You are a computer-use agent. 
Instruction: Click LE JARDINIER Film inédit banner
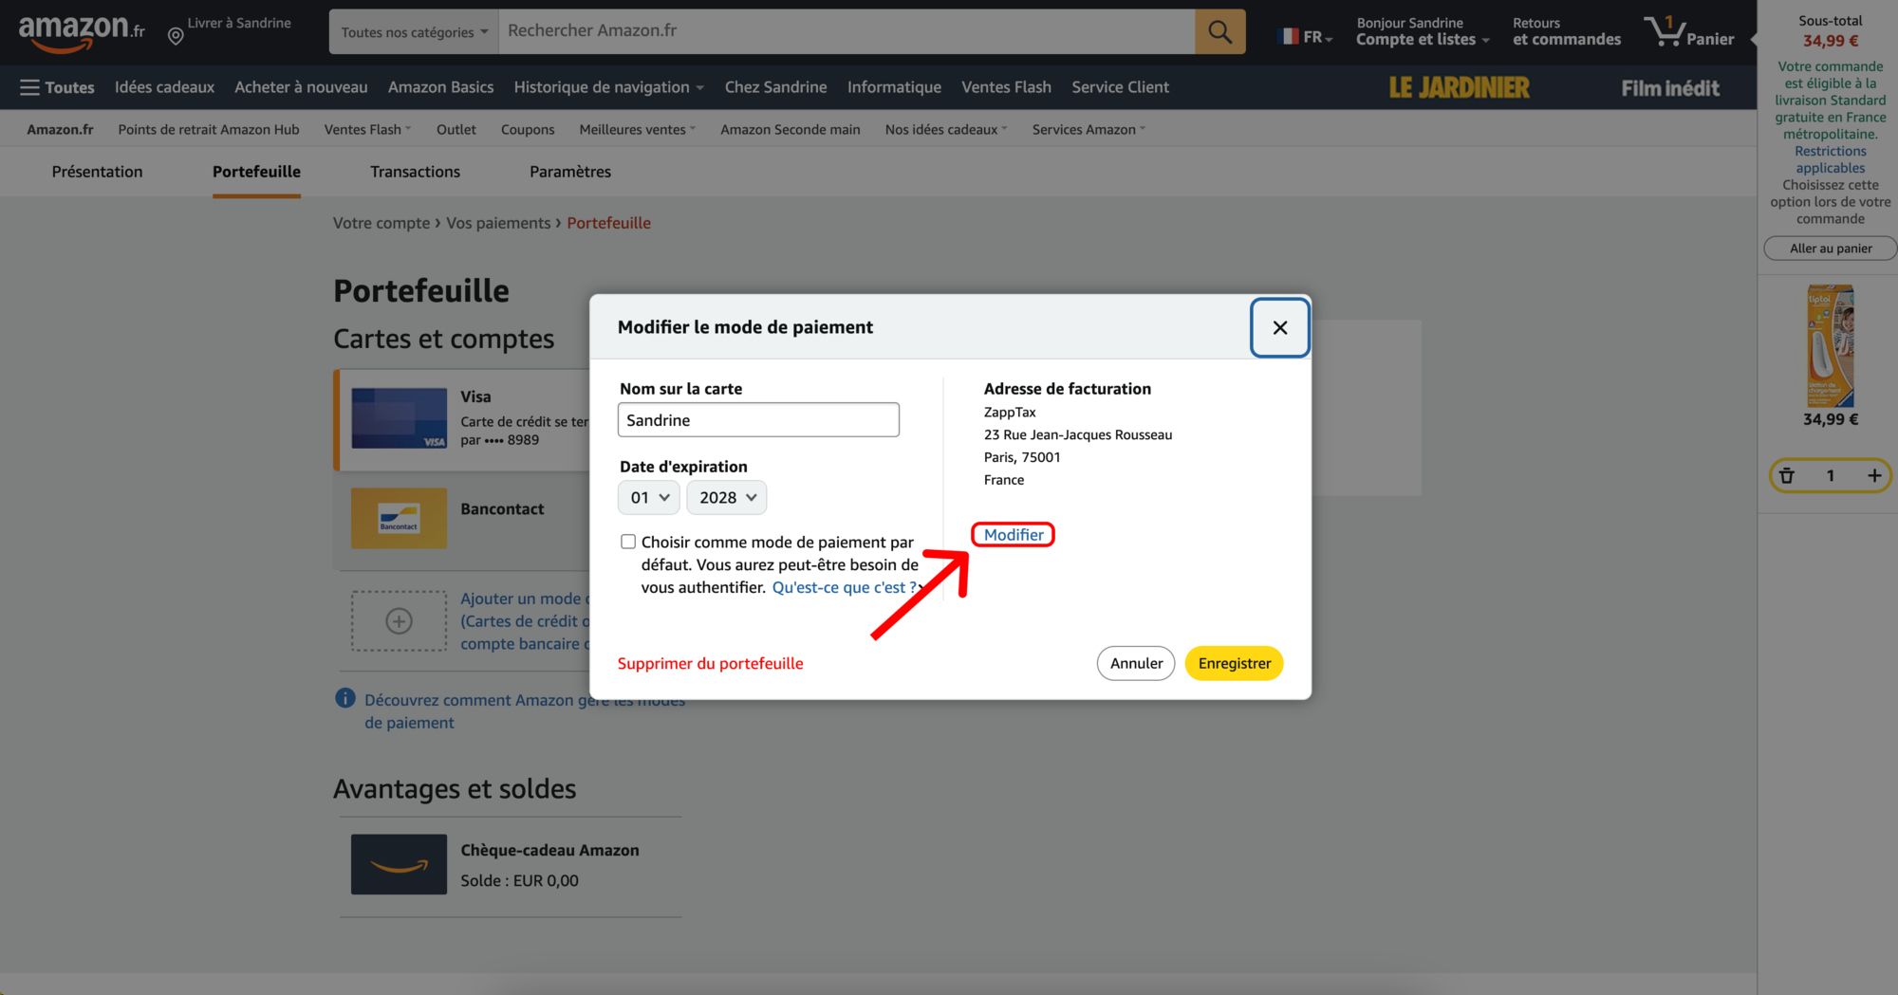(x=1554, y=87)
